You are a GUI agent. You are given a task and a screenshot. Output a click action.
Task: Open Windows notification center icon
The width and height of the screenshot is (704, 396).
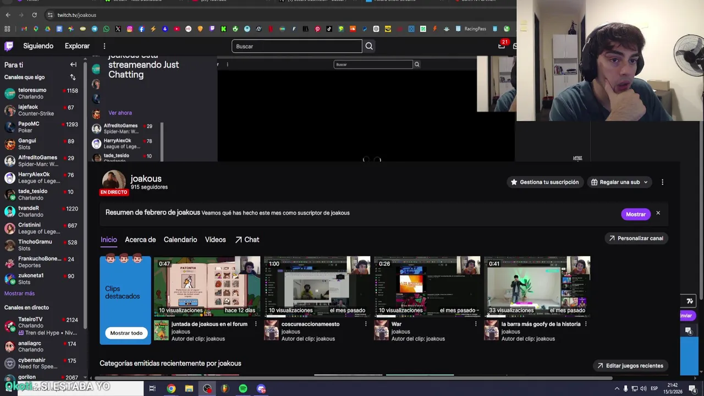click(692, 389)
